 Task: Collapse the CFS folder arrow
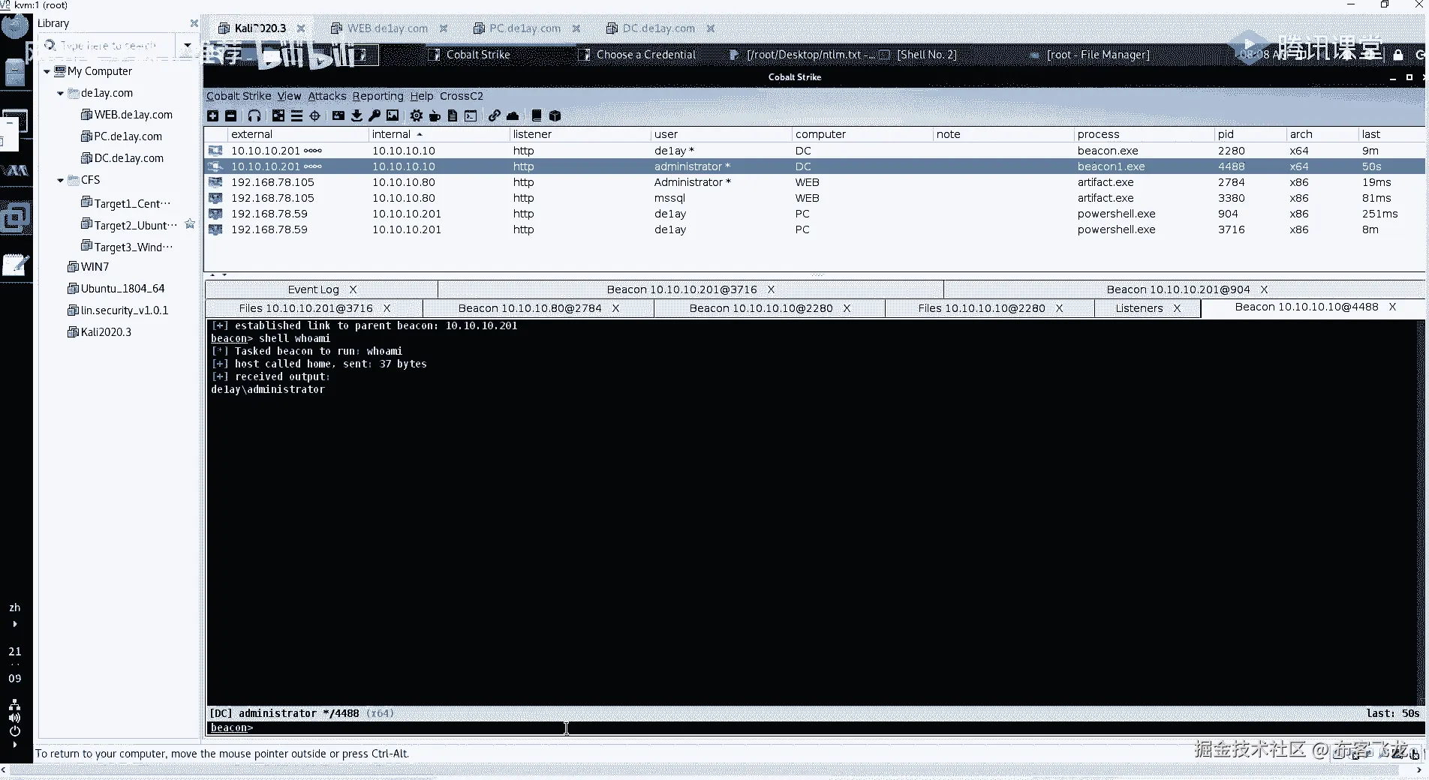click(61, 180)
